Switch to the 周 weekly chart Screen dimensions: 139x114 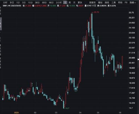click(70, 2)
